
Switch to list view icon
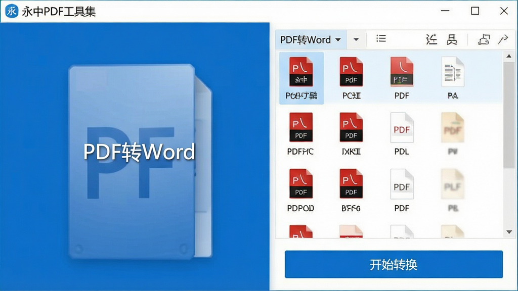coord(381,38)
